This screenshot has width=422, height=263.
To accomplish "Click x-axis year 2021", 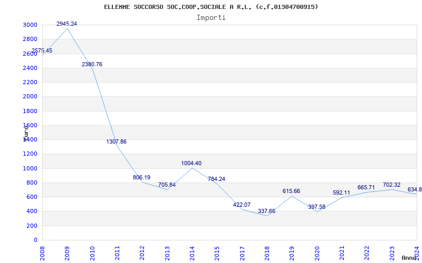I will [342, 253].
